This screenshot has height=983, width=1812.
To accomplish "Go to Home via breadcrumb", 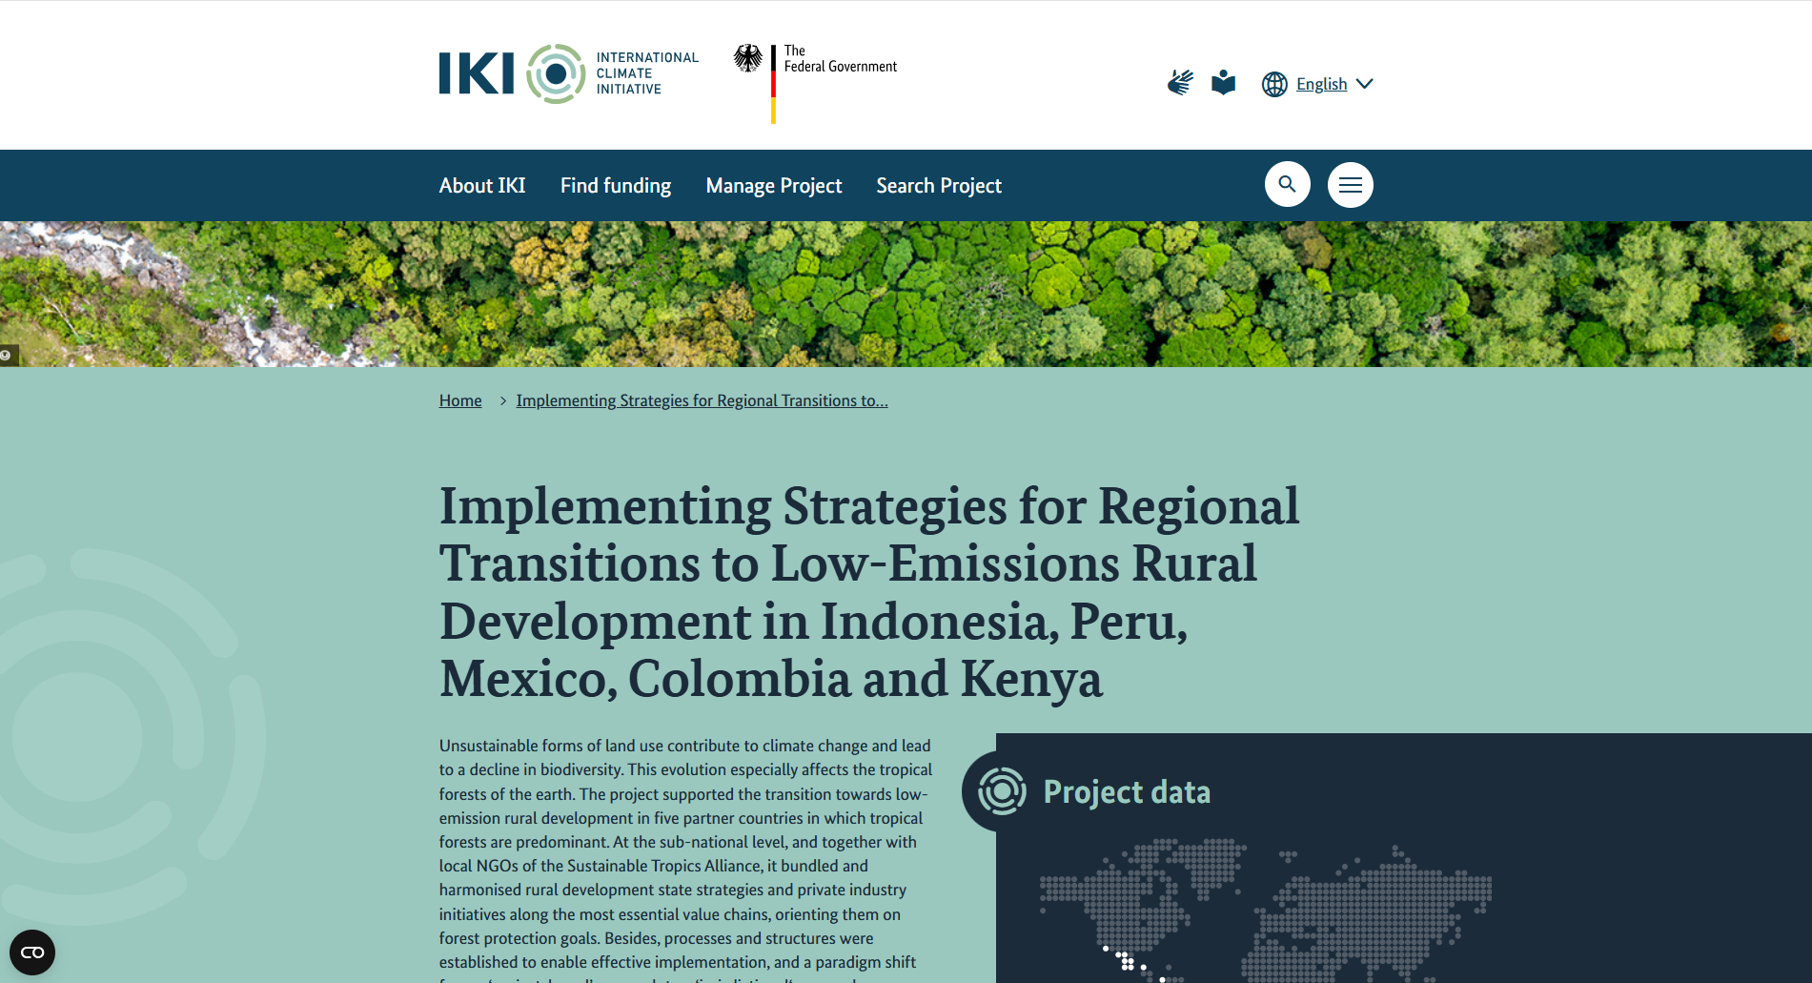I will pyautogui.click(x=460, y=400).
